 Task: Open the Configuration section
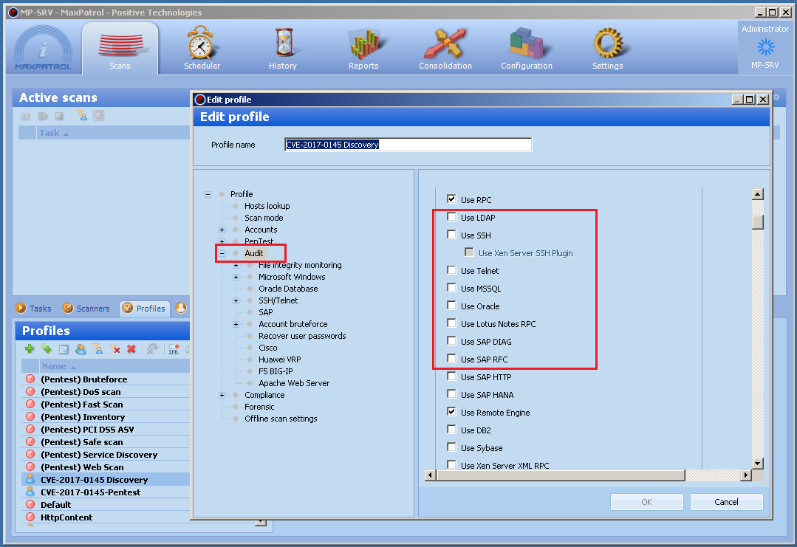point(526,48)
